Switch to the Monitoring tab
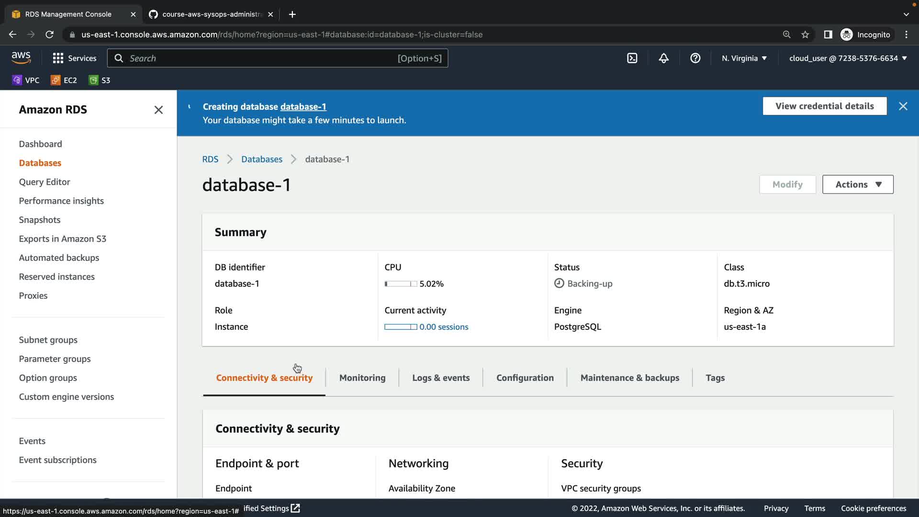The image size is (919, 517). click(x=362, y=378)
